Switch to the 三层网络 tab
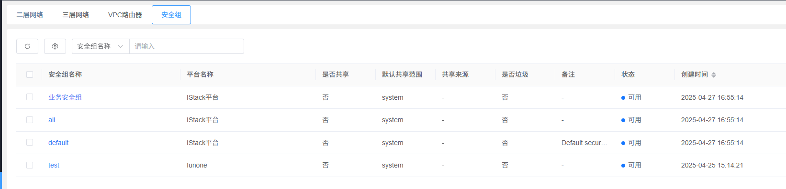 tap(76, 15)
